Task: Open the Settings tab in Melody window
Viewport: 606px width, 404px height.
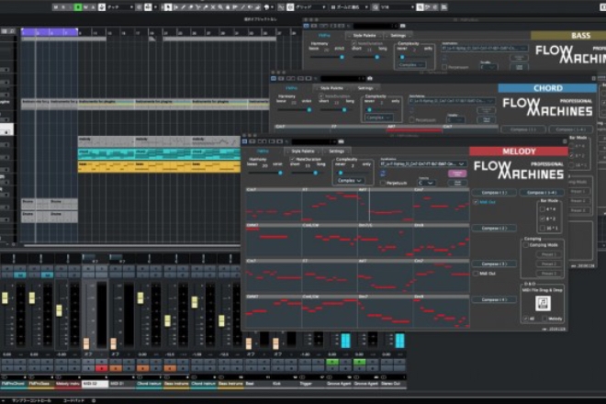Action: [x=337, y=150]
